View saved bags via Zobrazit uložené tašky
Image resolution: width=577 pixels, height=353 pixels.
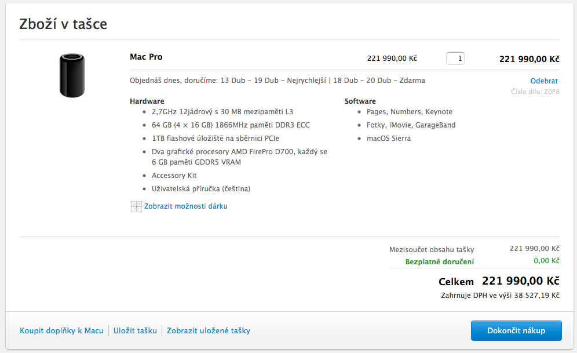tap(209, 331)
